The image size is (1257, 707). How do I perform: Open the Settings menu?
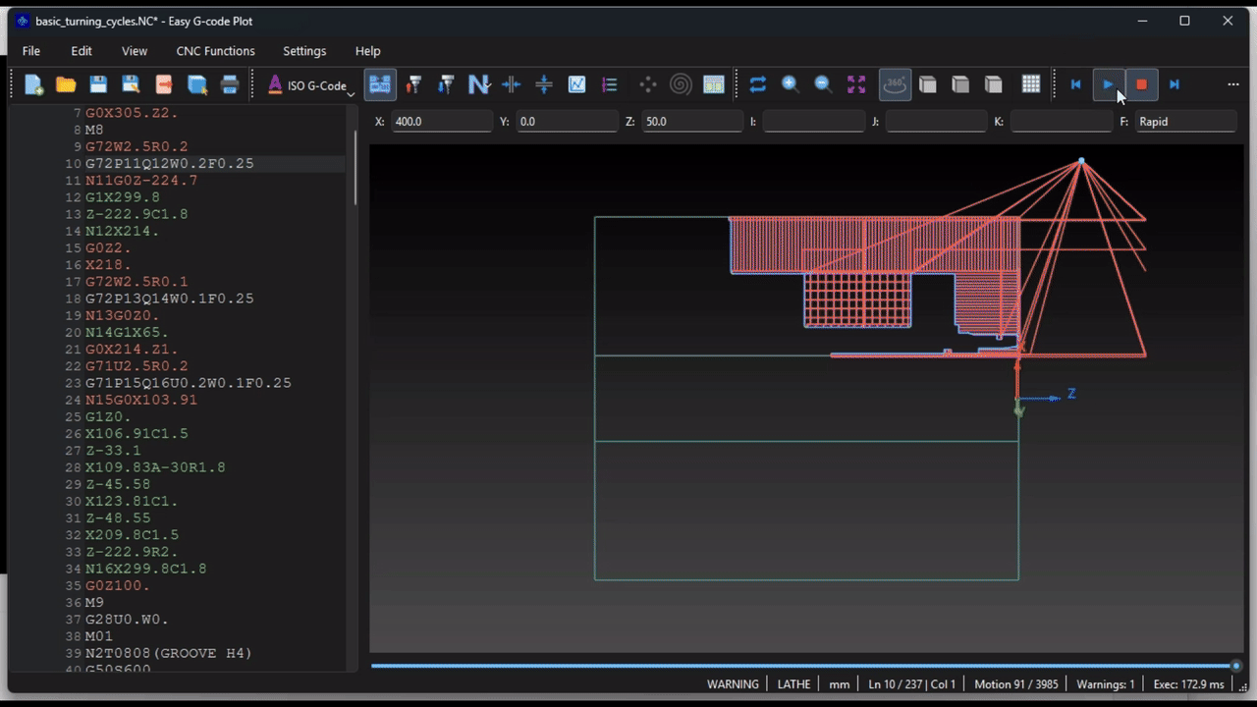[304, 51]
